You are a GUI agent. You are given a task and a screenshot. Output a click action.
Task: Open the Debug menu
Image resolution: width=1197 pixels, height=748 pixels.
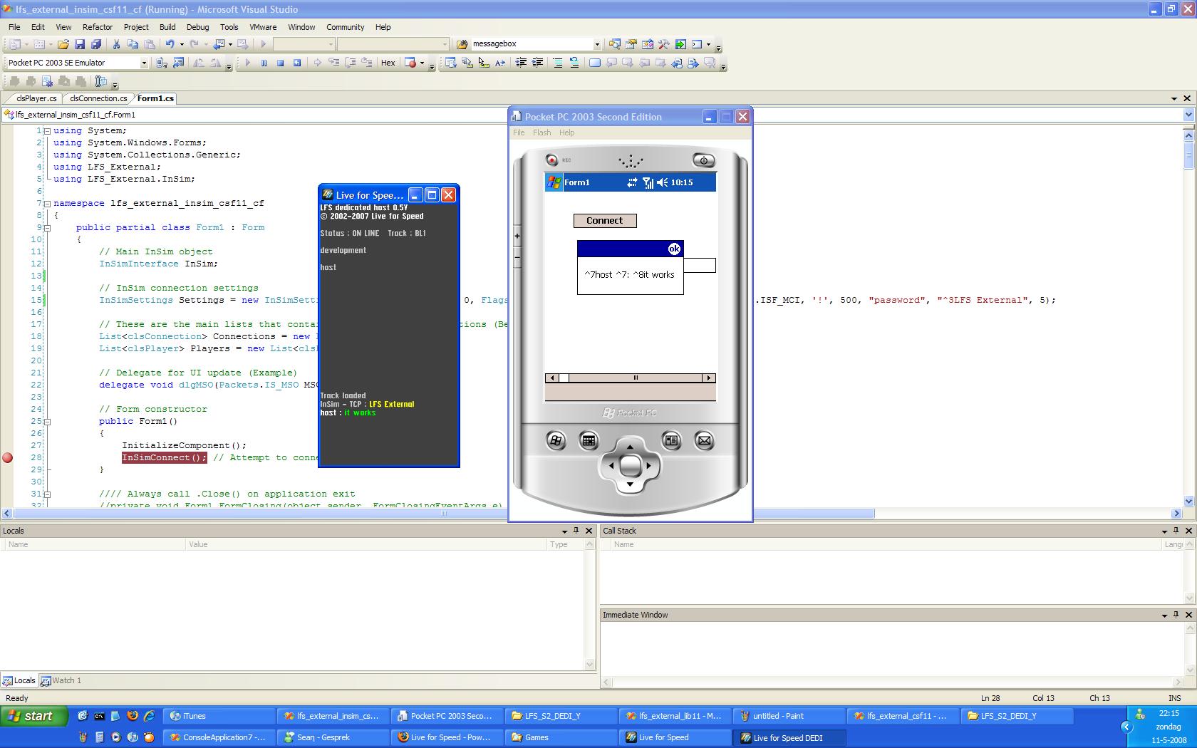(x=197, y=27)
